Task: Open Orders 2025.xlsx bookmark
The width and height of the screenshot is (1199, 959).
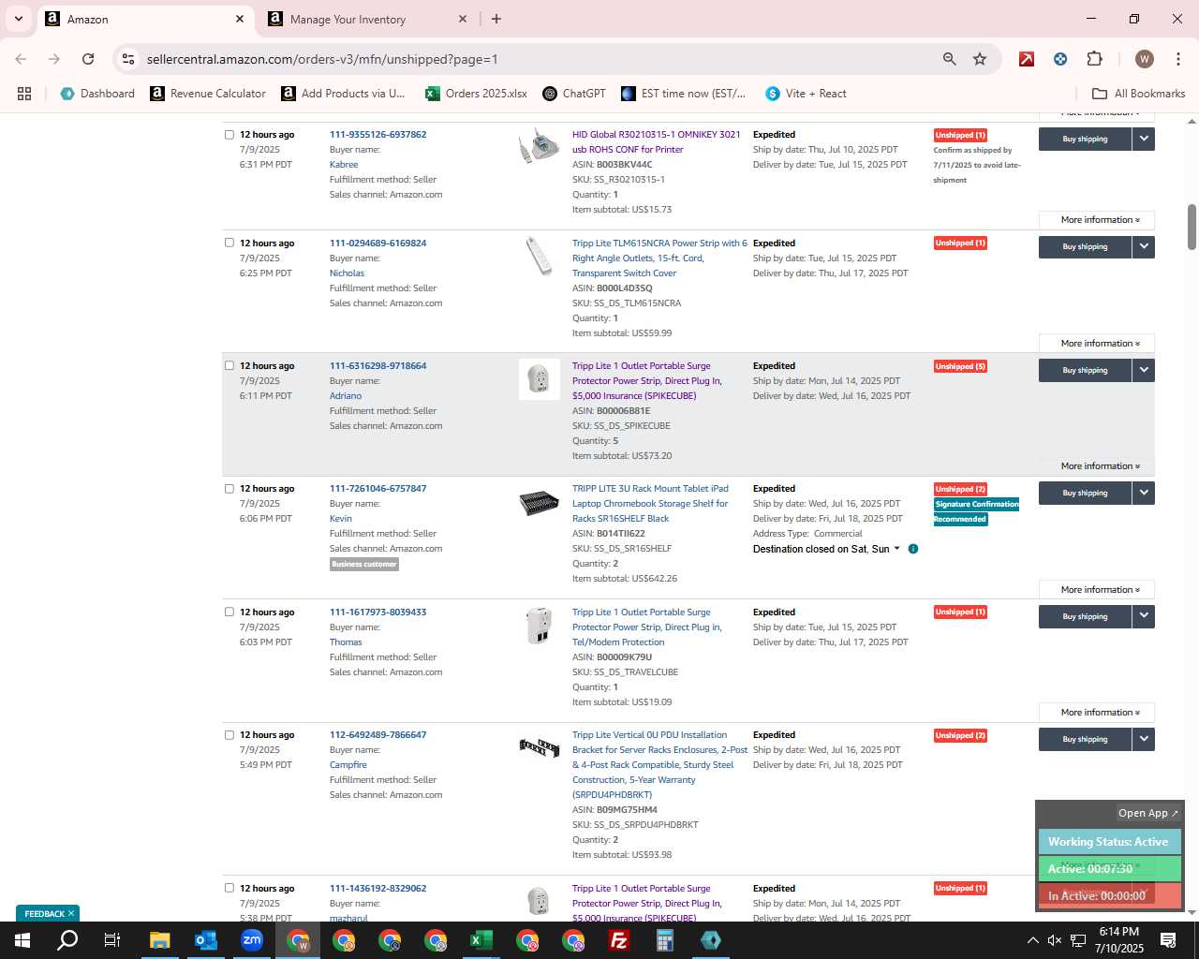Action: click(x=476, y=94)
